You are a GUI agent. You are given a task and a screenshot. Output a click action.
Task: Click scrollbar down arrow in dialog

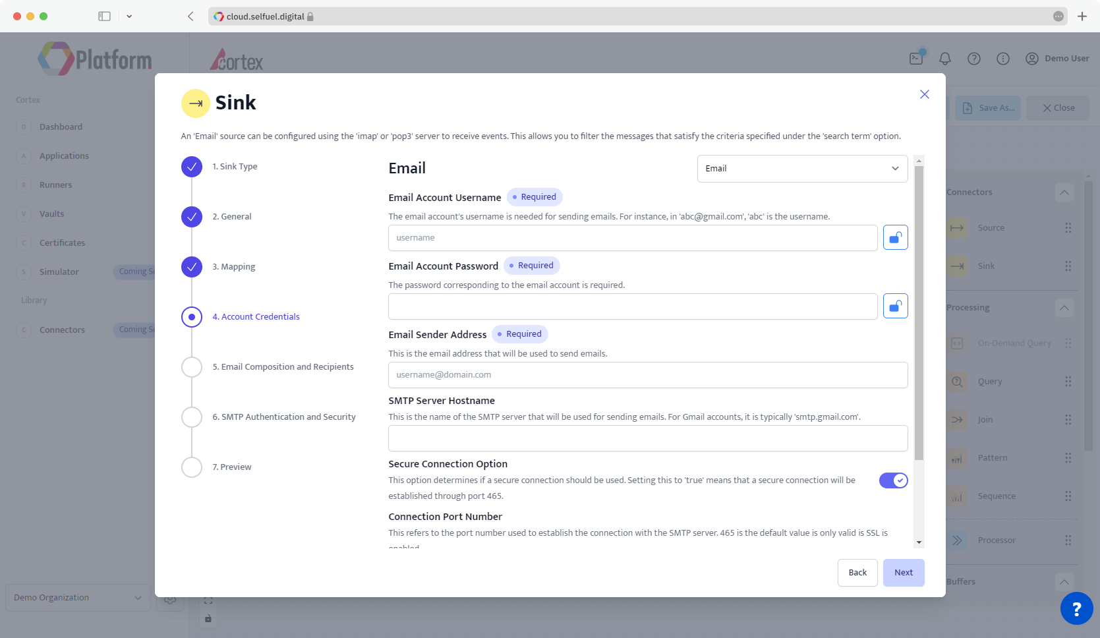pos(919,543)
